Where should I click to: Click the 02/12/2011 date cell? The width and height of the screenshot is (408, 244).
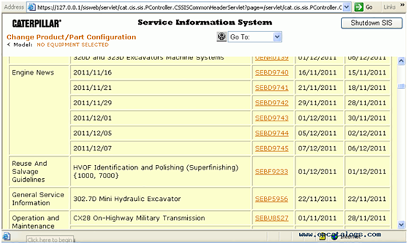[367, 133]
